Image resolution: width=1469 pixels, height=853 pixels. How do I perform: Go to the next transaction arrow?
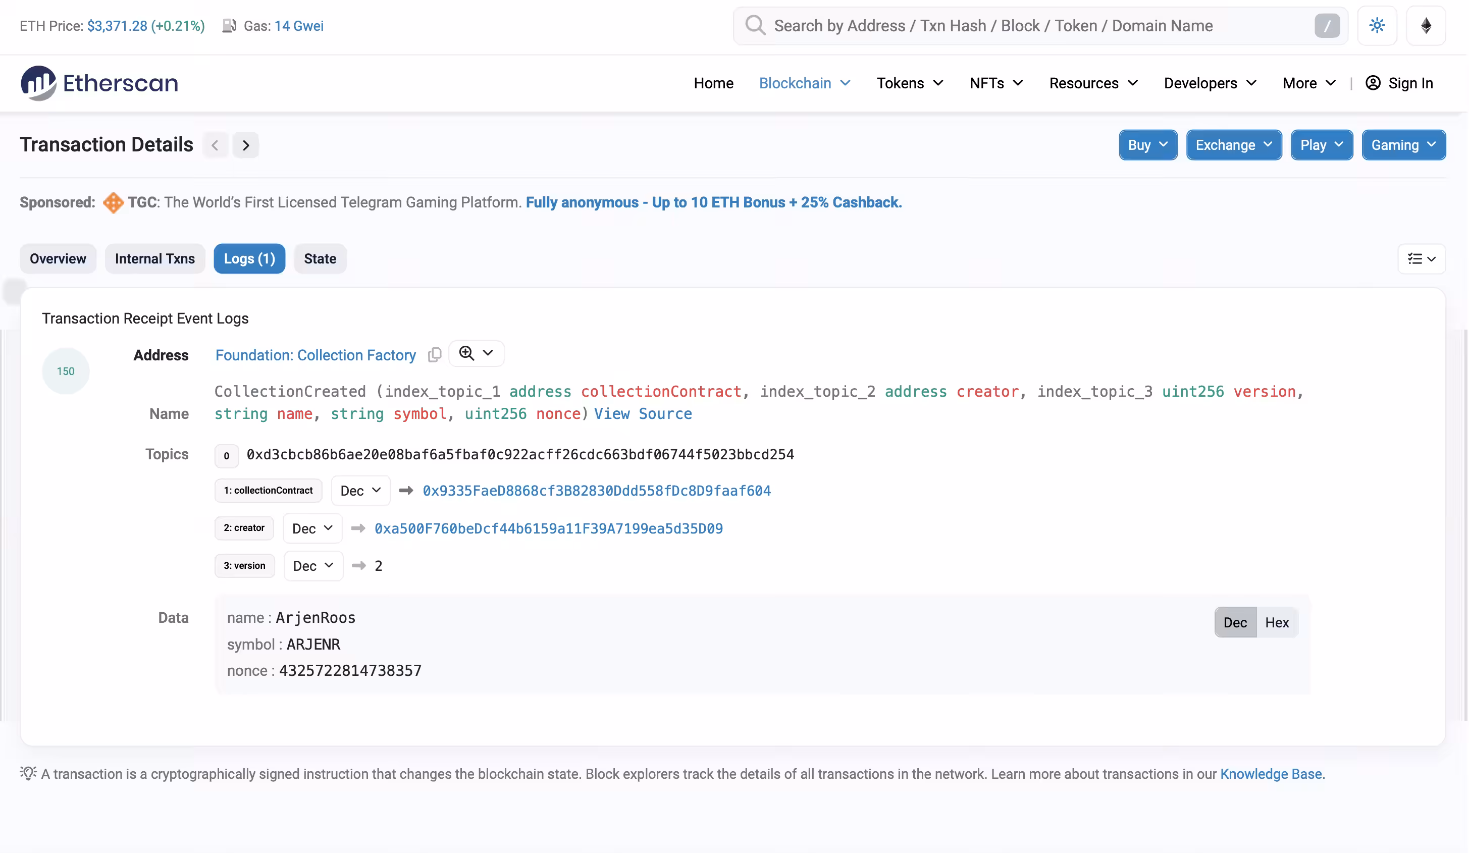245,145
